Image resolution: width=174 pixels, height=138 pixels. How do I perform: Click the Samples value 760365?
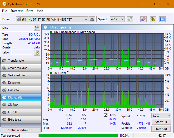pyautogui.click(x=142, y=128)
